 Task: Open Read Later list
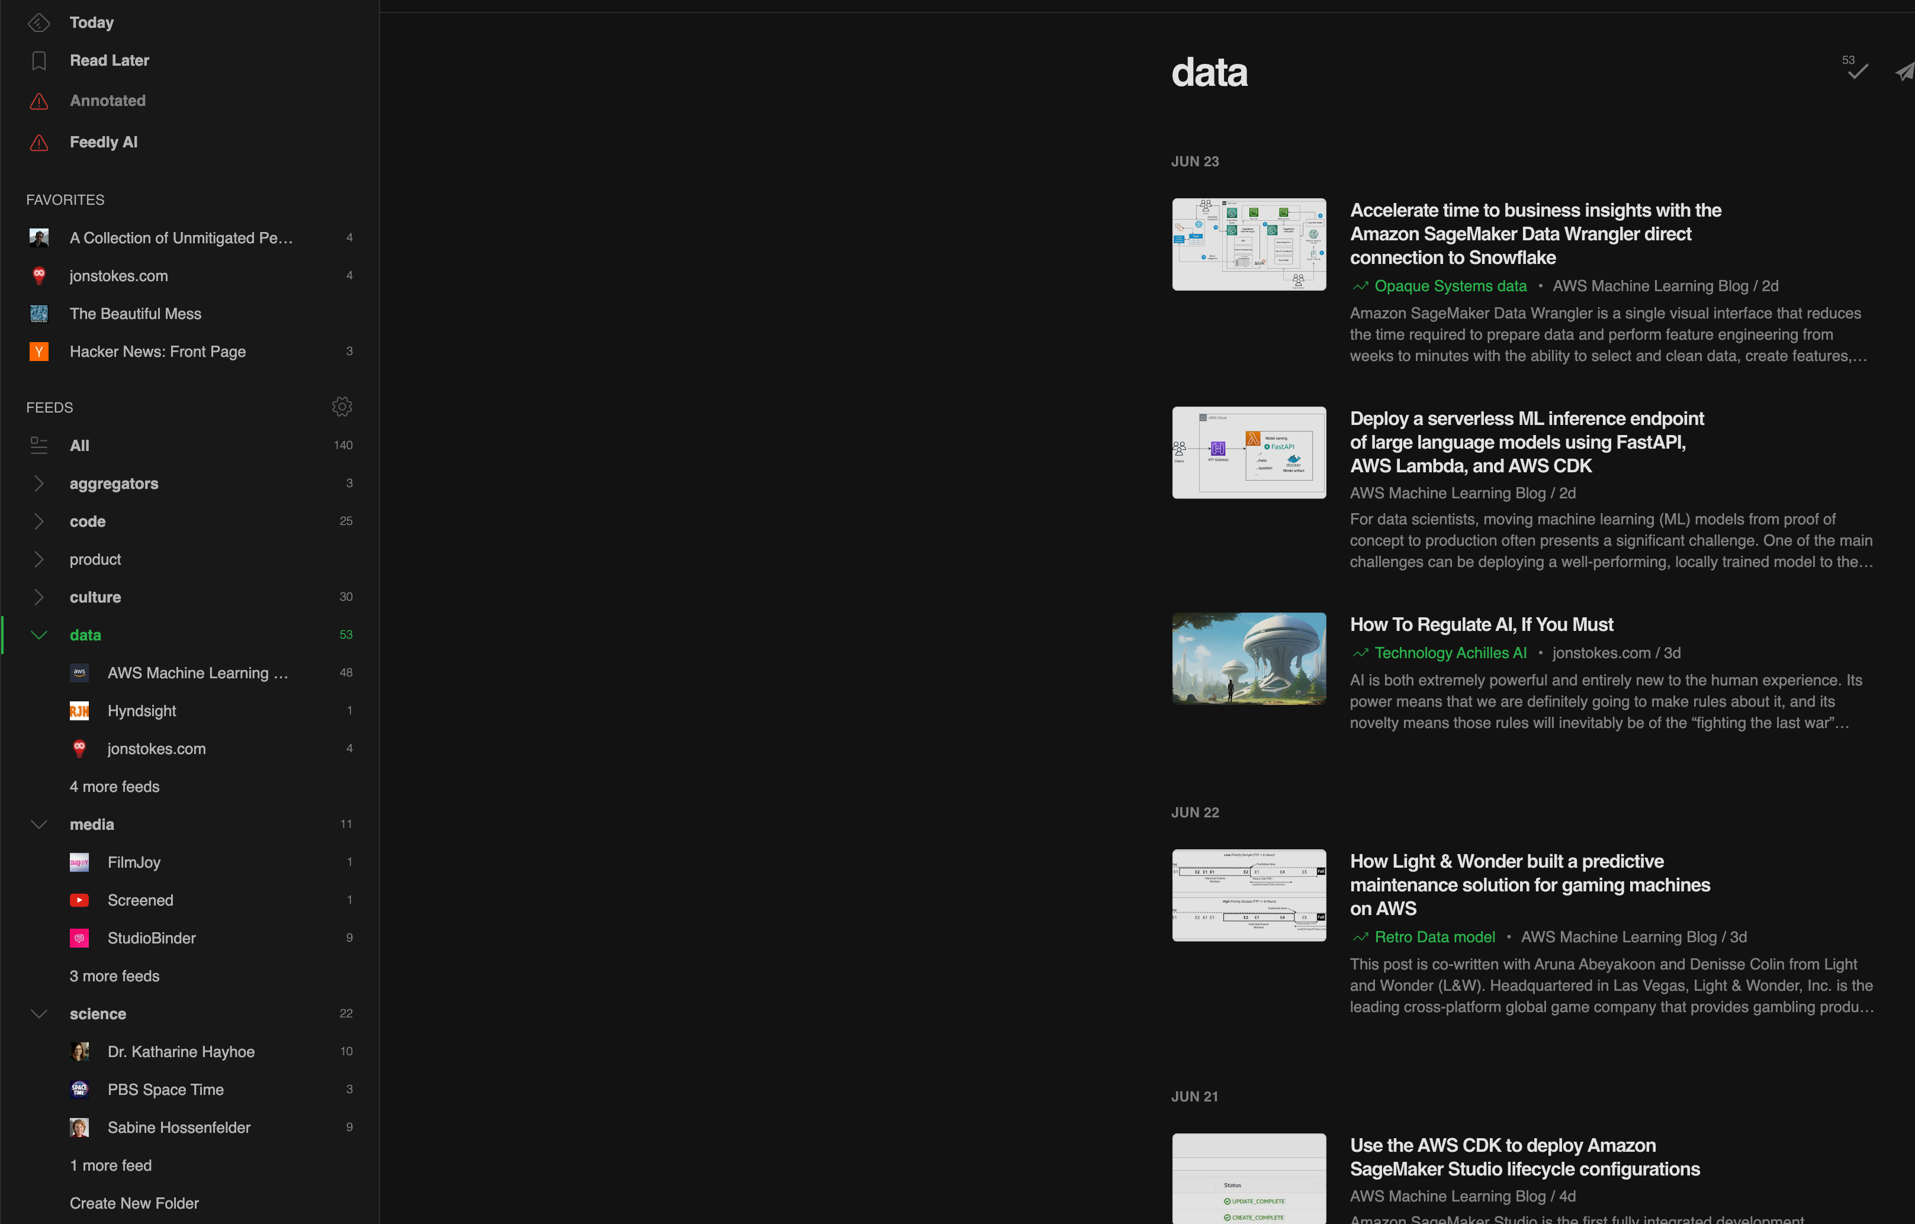109,60
